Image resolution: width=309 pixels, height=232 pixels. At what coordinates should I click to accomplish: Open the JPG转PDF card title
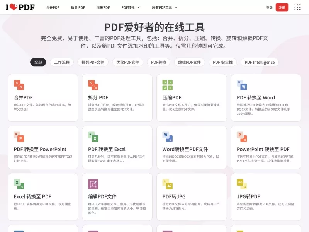tap(248, 197)
